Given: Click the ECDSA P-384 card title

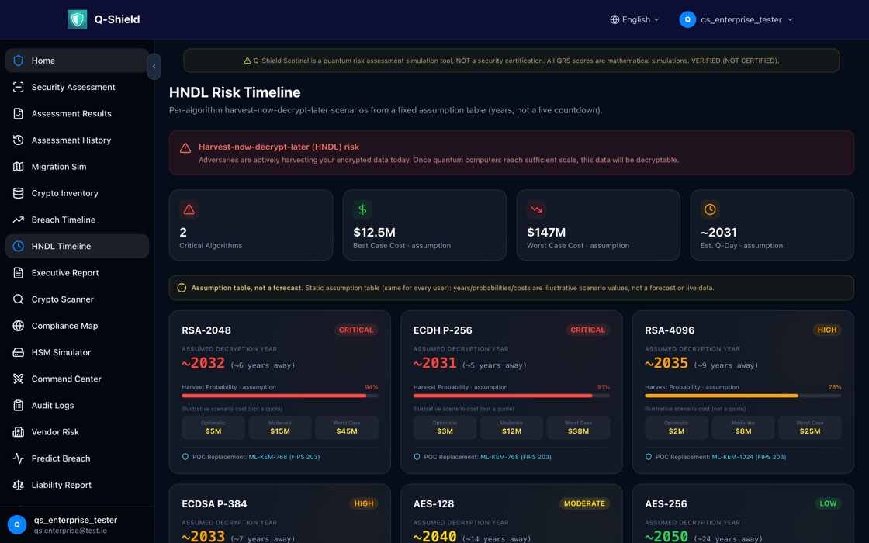Looking at the screenshot, I should pos(214,503).
